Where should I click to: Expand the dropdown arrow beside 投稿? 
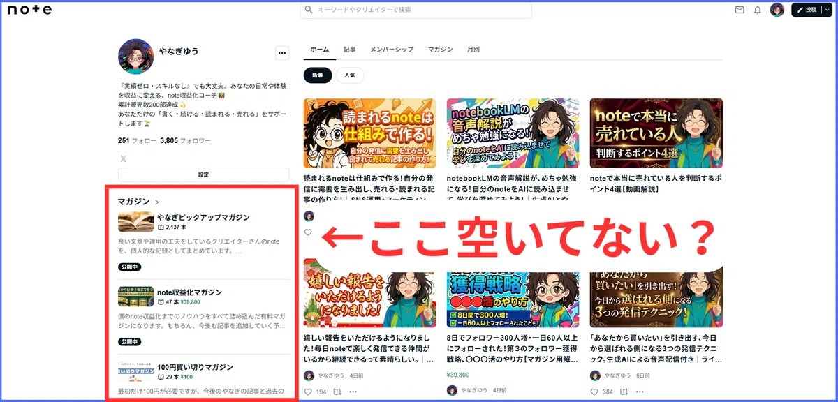825,10
